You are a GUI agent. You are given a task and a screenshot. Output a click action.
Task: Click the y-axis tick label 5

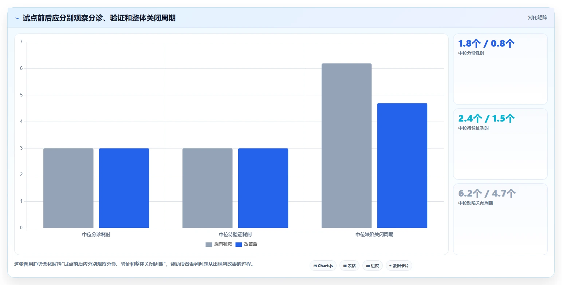(x=21, y=95)
